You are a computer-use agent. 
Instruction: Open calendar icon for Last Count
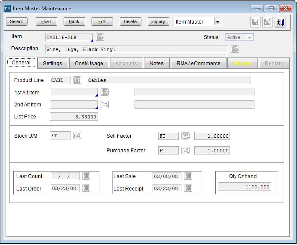click(86, 176)
